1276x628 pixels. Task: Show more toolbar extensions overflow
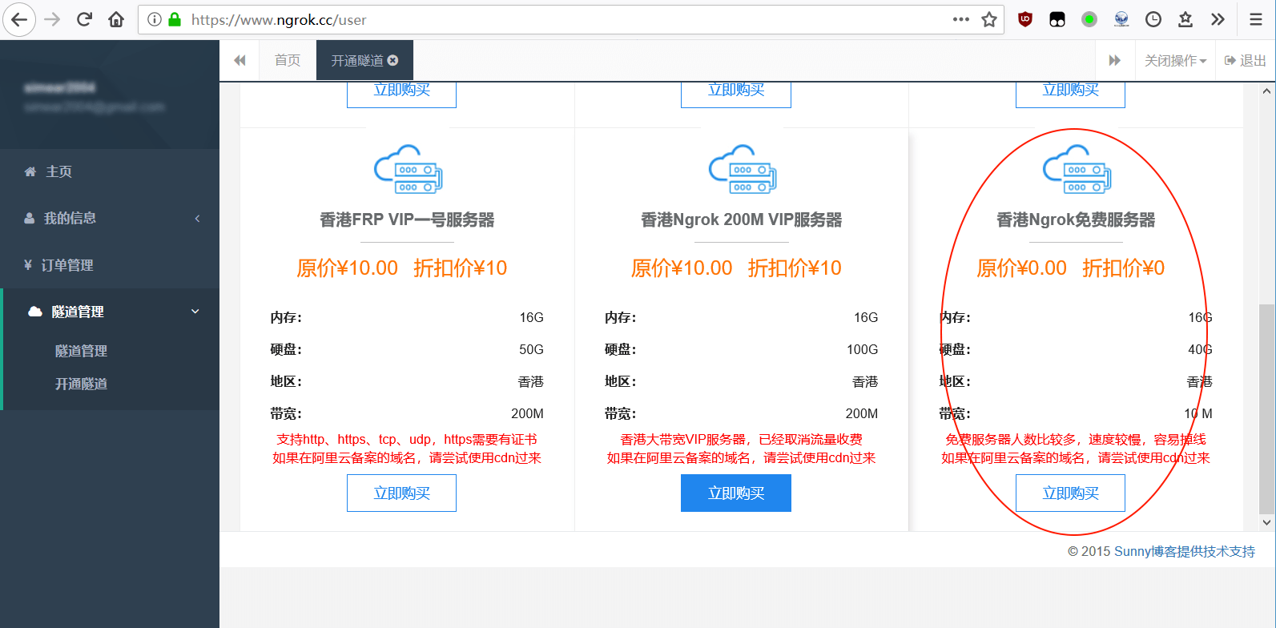(x=1218, y=19)
